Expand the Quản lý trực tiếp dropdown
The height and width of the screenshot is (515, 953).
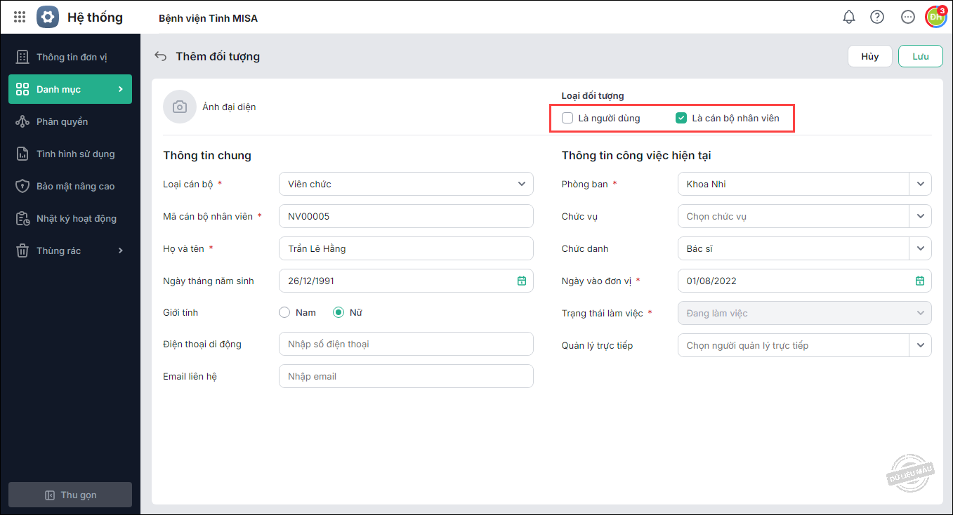920,345
